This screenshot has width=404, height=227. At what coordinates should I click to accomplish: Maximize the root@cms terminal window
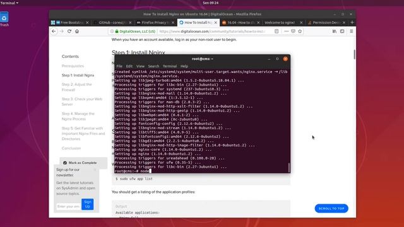click(277, 59)
